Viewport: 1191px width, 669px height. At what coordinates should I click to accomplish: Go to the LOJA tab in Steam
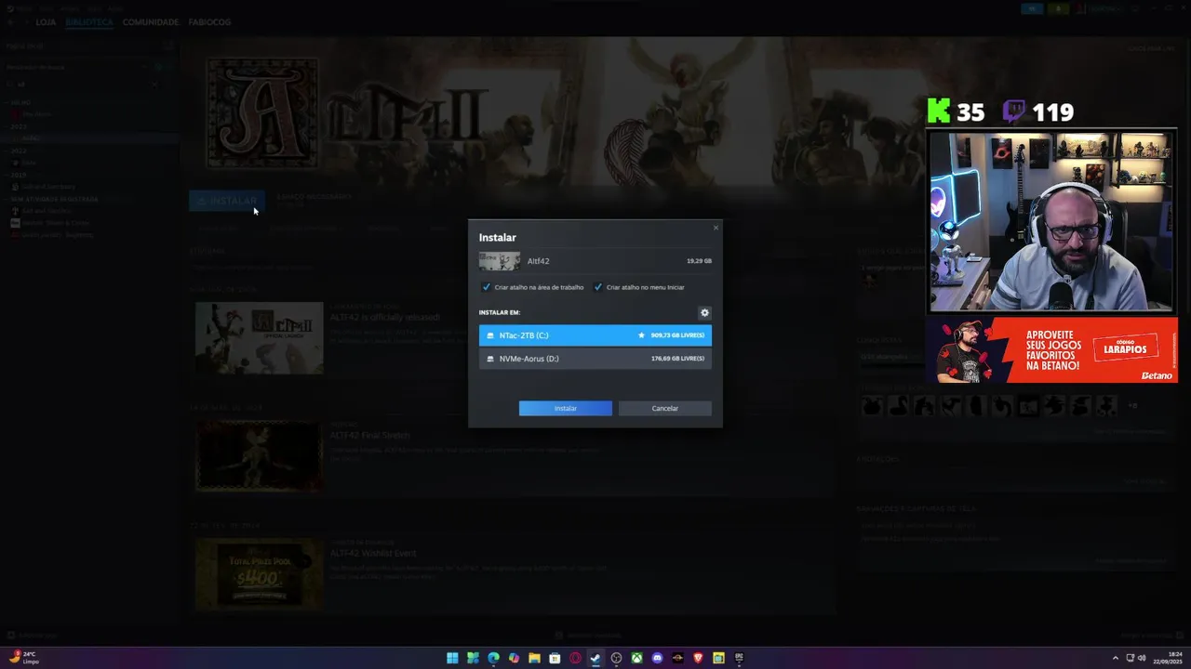(46, 21)
